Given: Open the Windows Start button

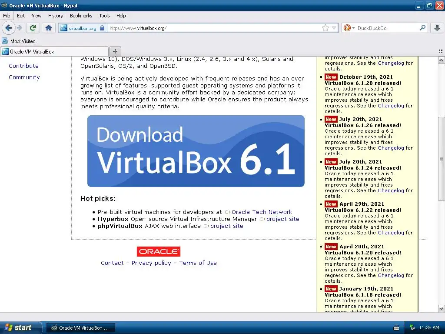Looking at the screenshot, I should 21,327.
